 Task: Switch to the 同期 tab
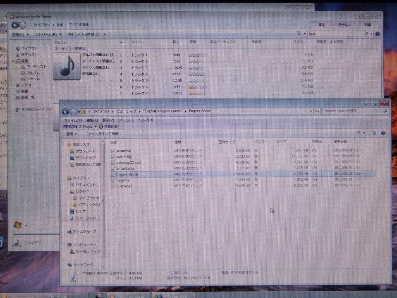[368, 25]
